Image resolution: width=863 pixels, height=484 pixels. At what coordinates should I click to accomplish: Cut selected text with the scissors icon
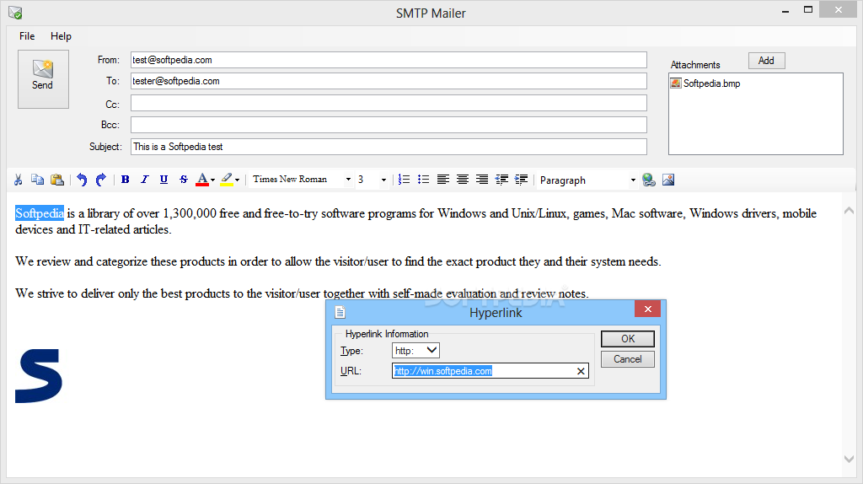19,180
